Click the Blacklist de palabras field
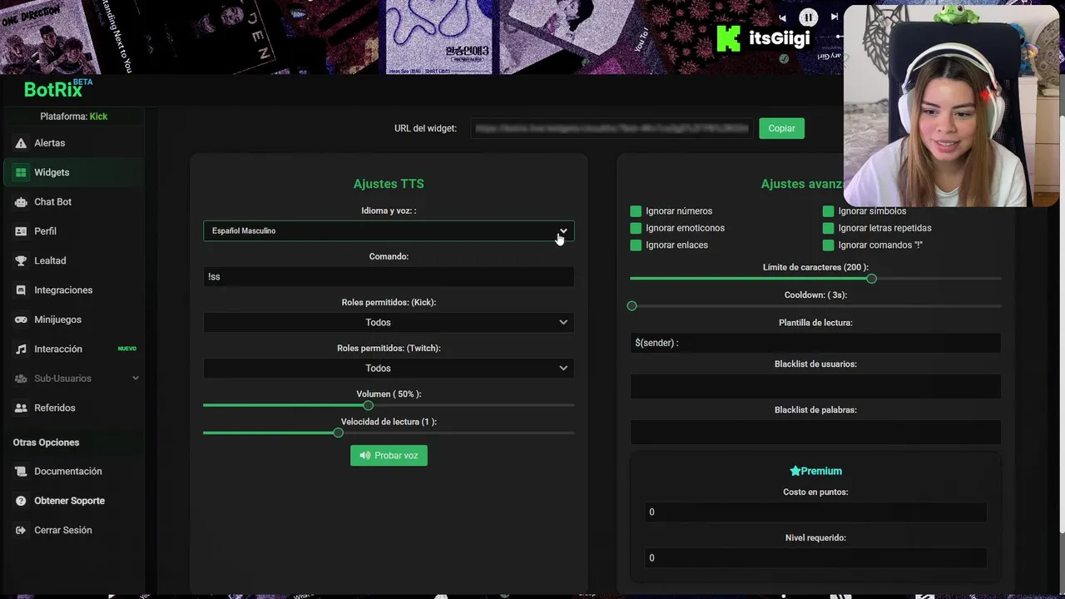The width and height of the screenshot is (1065, 599). [x=815, y=432]
